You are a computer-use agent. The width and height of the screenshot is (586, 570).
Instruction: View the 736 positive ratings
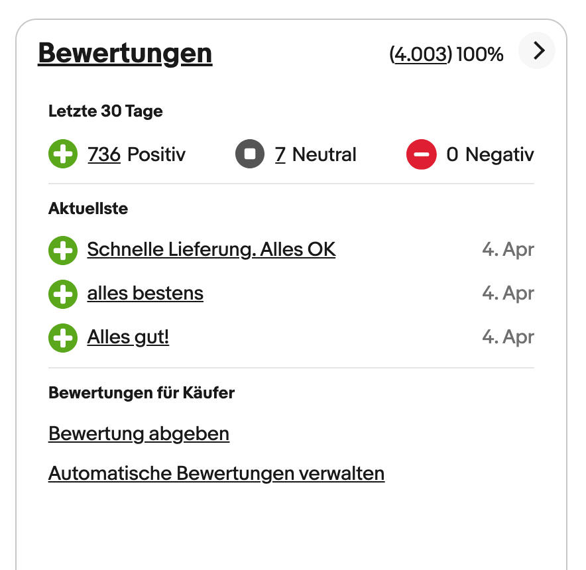(104, 155)
